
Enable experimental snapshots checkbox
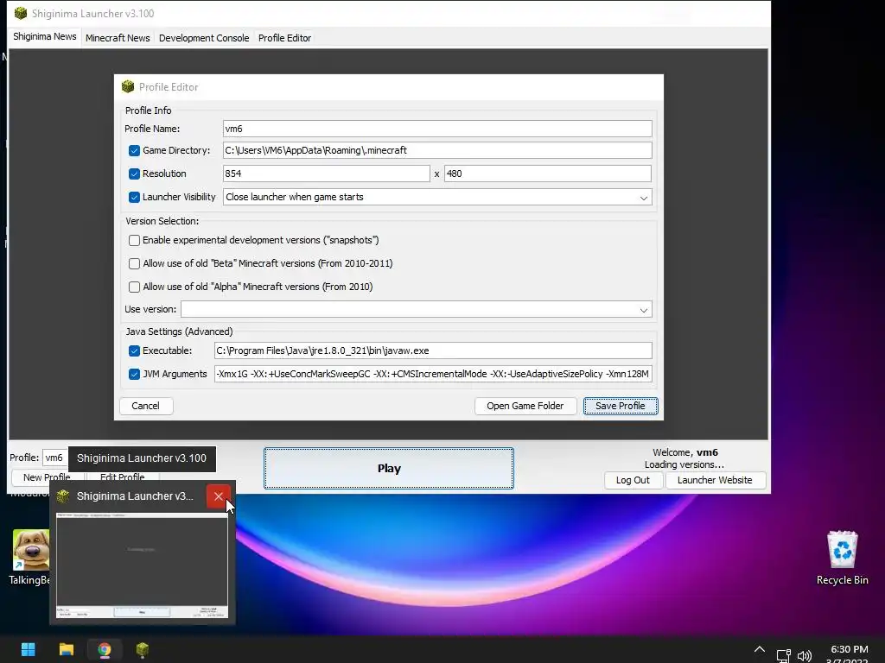(134, 240)
